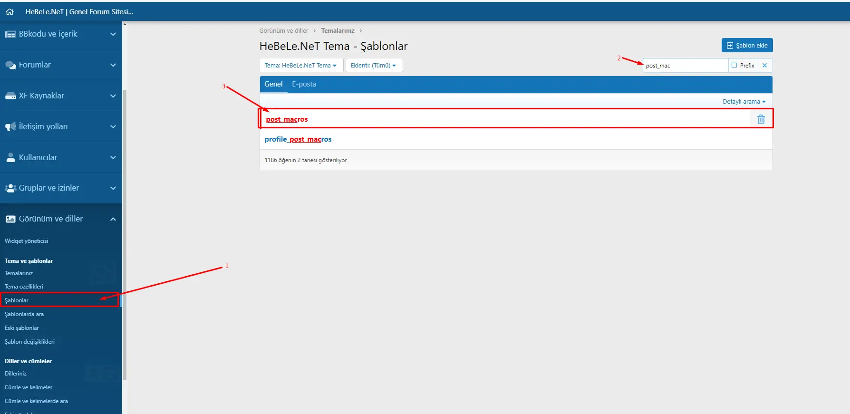Open Eski şablonlar in the sidebar

coord(22,328)
